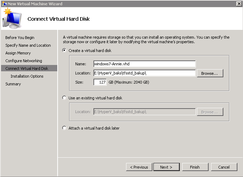Click Finish to complete the wizard
This screenshot has width=243, height=177.
point(195,167)
